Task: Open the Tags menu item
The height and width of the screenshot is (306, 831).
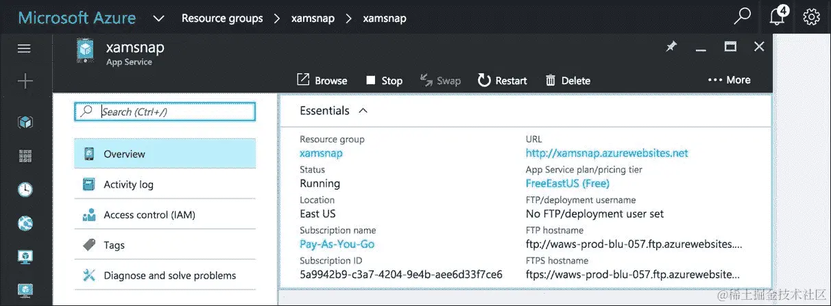Action: 165,244
